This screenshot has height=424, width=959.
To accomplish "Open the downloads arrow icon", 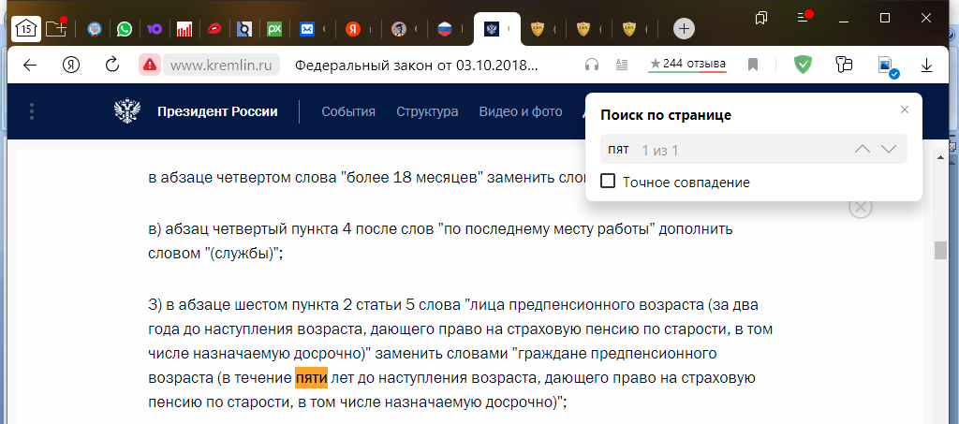I will 926,65.
